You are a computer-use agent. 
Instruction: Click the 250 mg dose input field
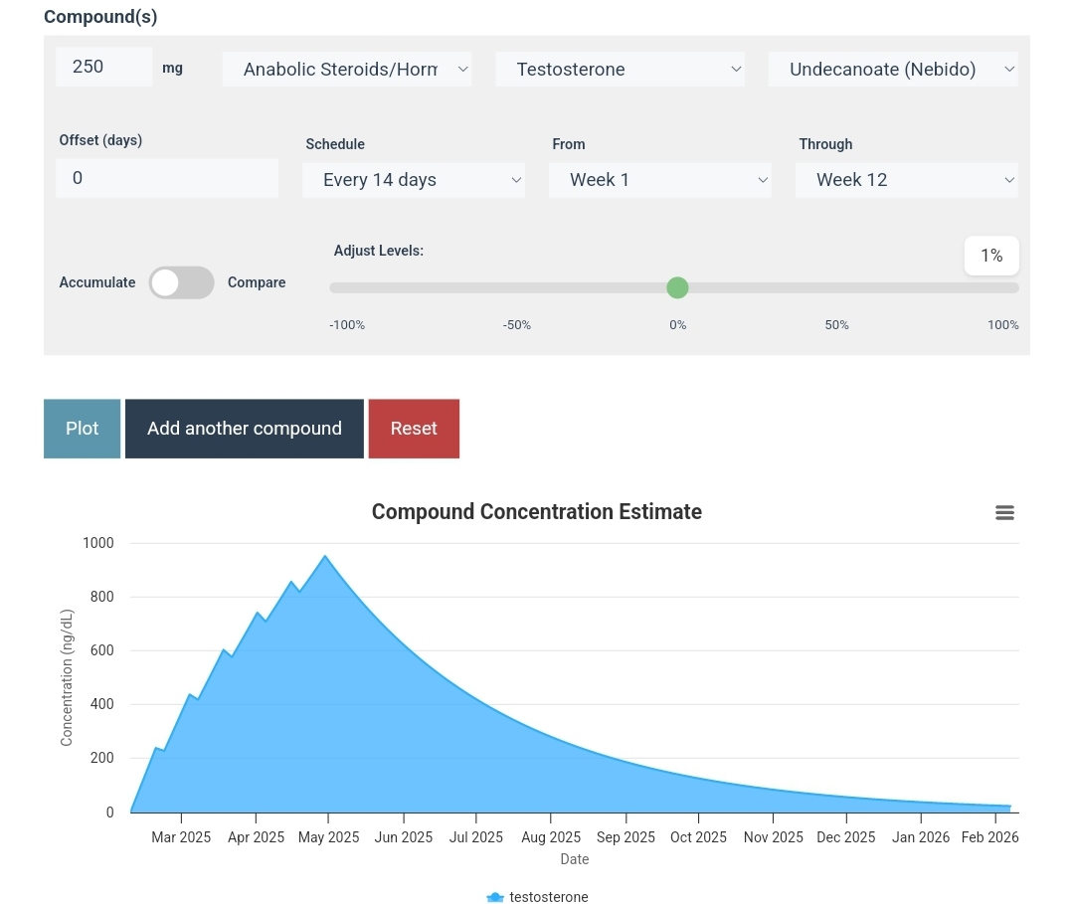click(104, 67)
